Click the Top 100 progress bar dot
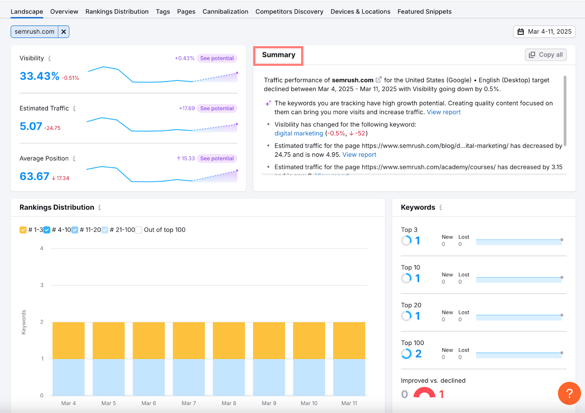 click(561, 353)
